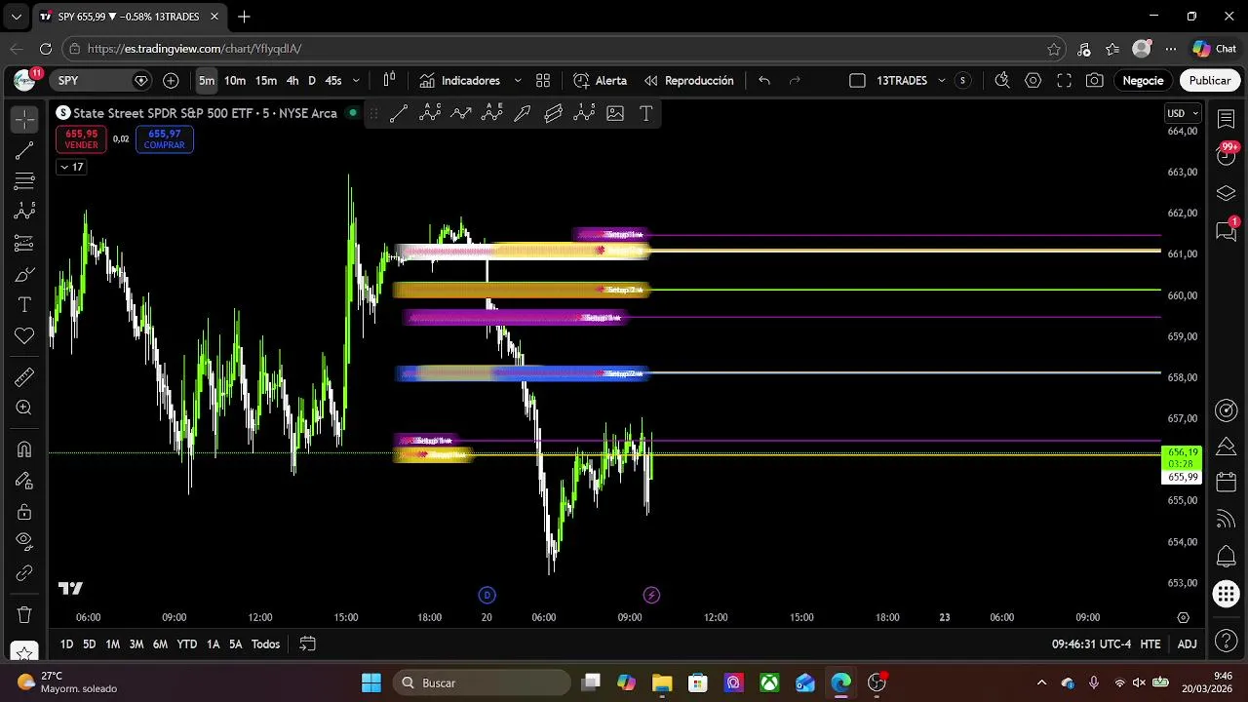Open the quick search icon in top bar
Screen dimensions: 1248x702
click(1001, 81)
